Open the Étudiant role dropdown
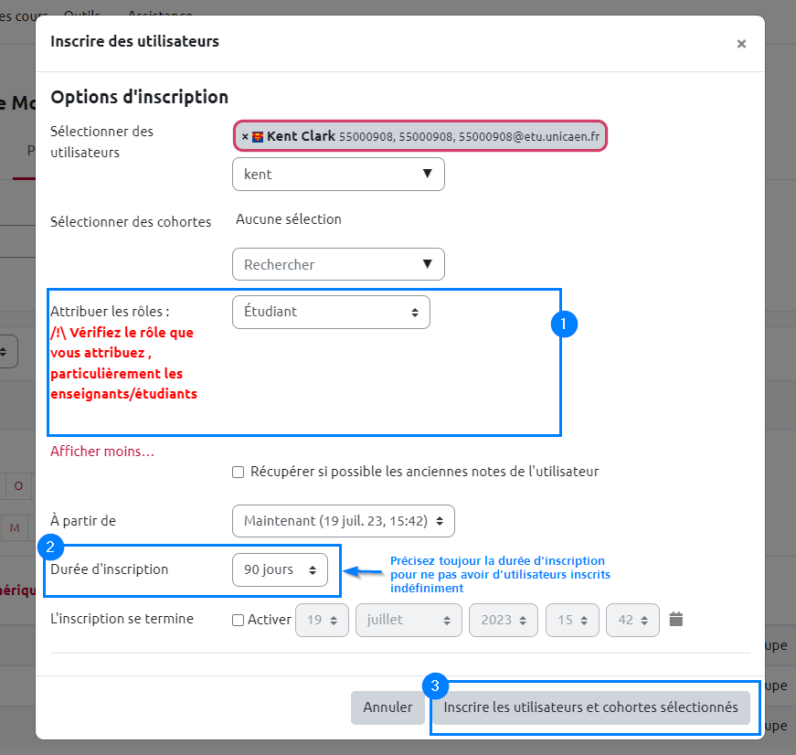This screenshot has width=796, height=755. [x=331, y=312]
